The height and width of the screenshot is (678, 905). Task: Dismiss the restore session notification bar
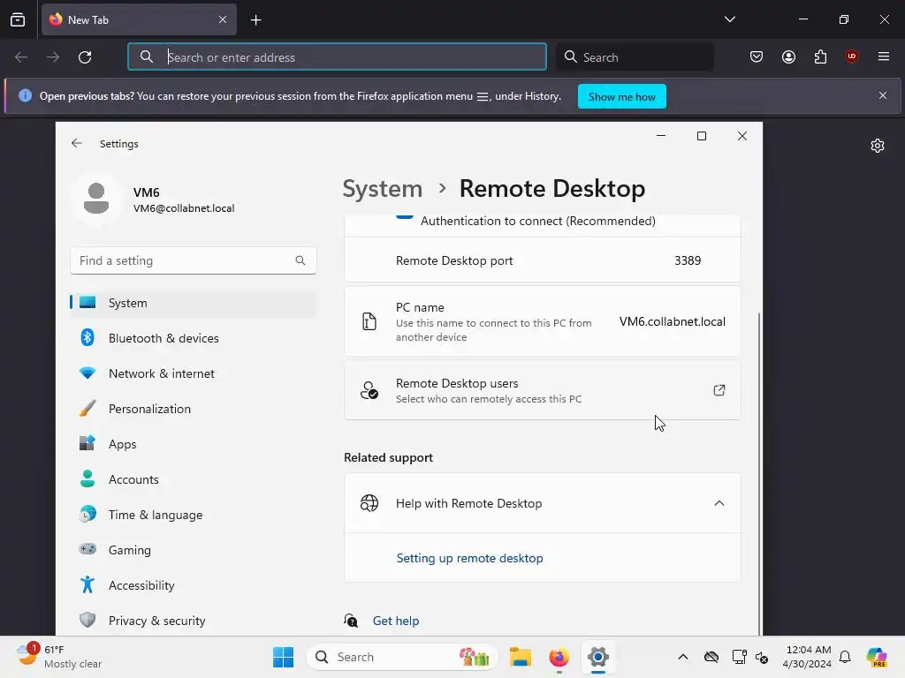pyautogui.click(x=883, y=95)
